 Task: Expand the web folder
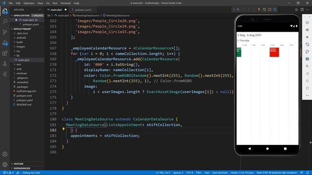click(19, 69)
